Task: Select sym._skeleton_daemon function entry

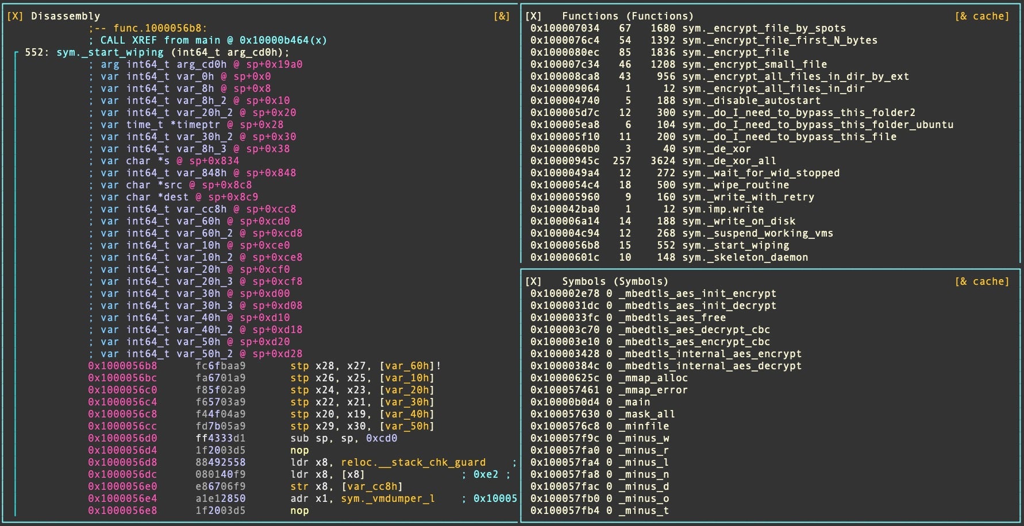Action: tap(745, 257)
